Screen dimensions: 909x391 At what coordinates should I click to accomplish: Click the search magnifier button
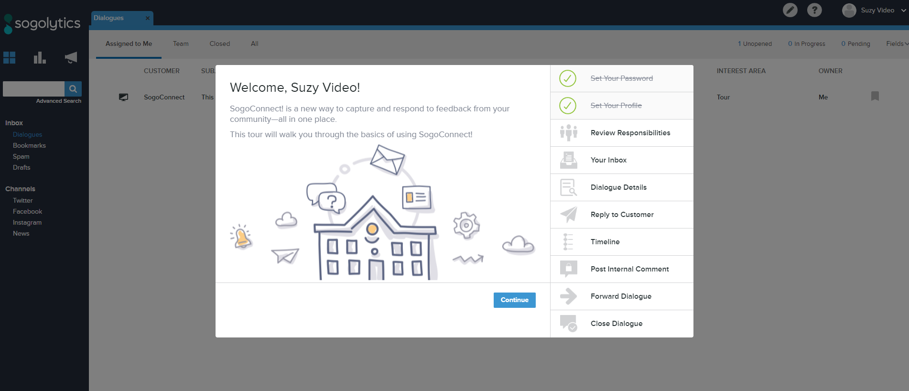pos(73,89)
